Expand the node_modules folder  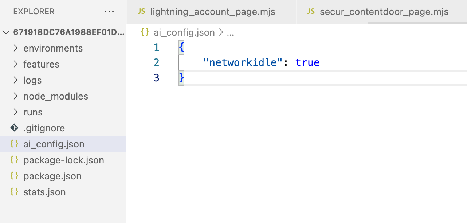(x=15, y=96)
